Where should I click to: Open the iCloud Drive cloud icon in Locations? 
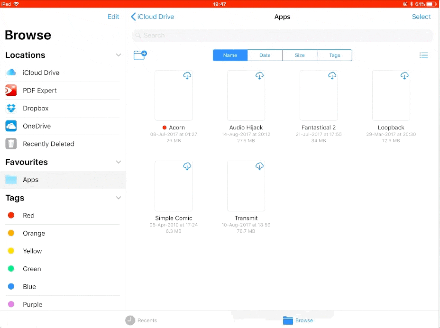click(11, 73)
